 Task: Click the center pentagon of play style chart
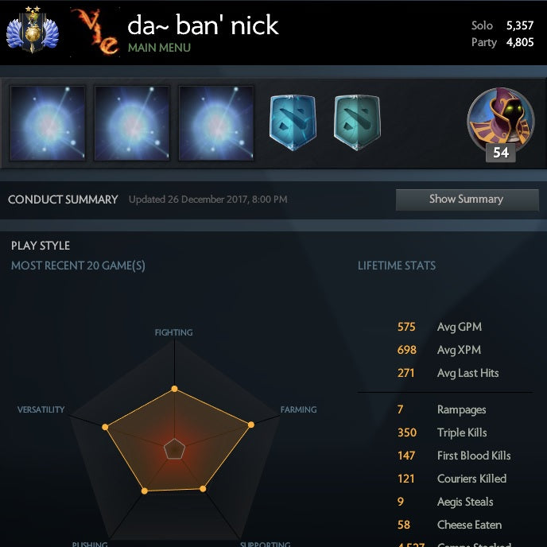174,449
